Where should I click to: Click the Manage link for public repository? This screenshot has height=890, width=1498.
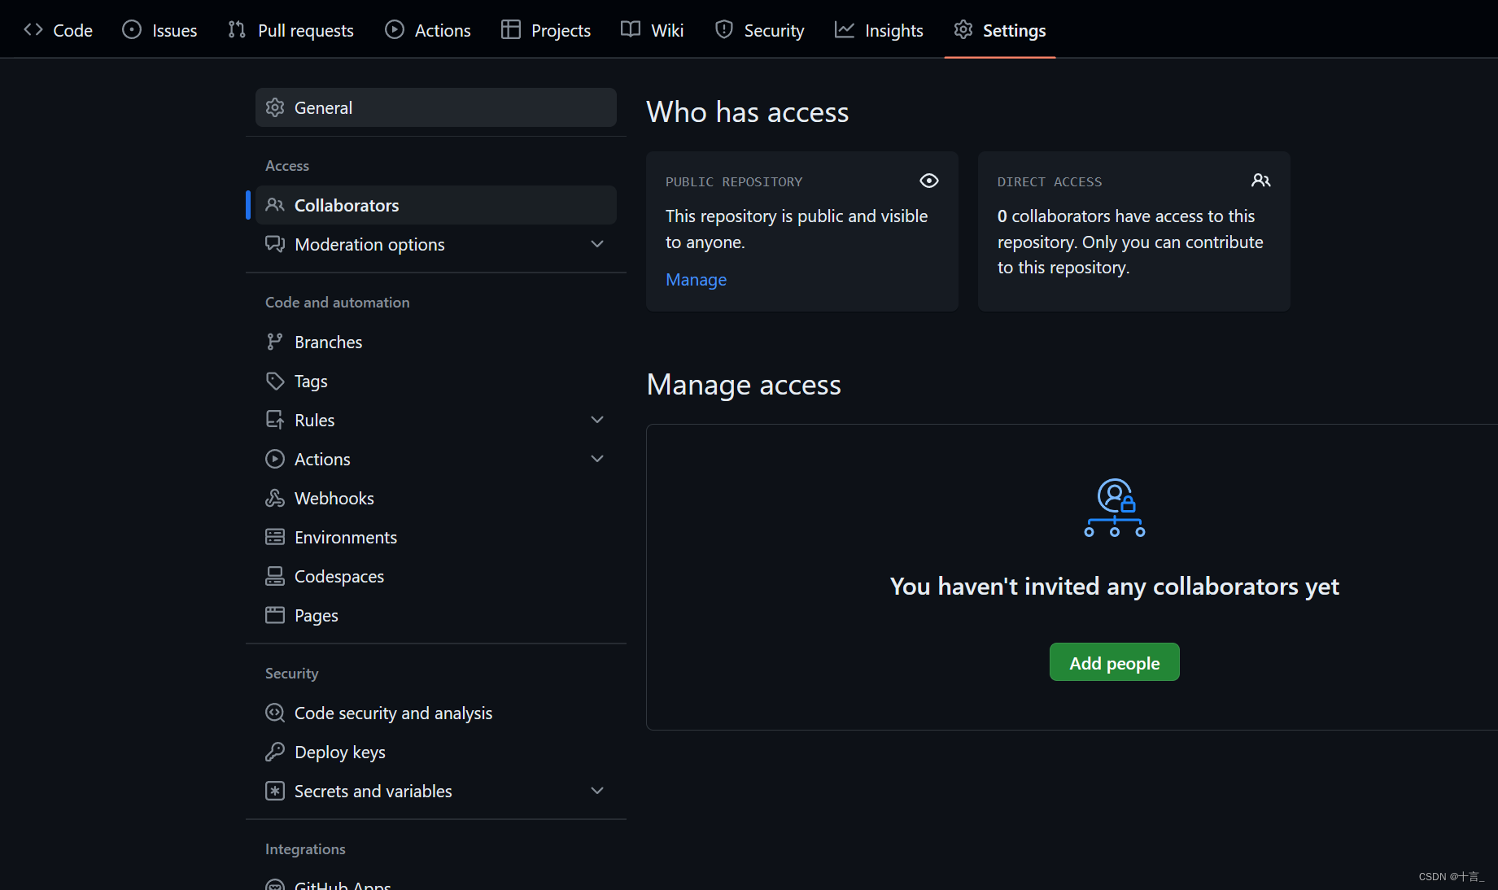pos(696,280)
